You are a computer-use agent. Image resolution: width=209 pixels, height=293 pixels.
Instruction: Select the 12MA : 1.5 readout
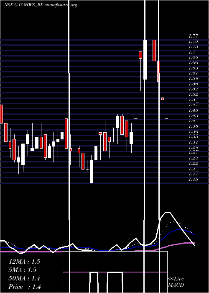click(x=24, y=262)
